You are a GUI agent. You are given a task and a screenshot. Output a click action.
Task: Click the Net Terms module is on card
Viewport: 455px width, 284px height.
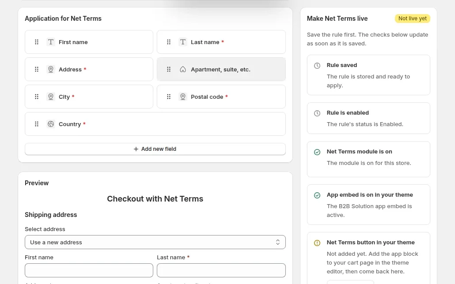[368, 159]
